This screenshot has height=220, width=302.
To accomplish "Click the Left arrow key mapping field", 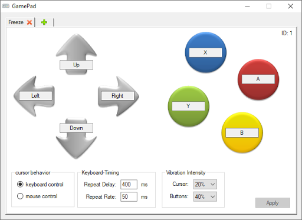I will tap(35, 96).
